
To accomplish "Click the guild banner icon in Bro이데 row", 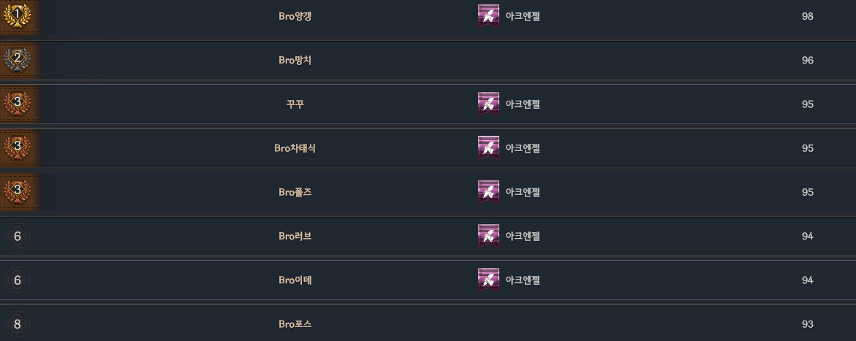I will coord(488,279).
